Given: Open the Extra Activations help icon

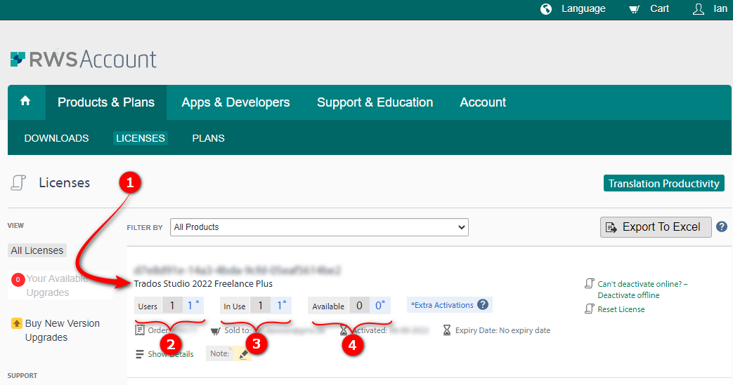Looking at the screenshot, I should click(483, 305).
